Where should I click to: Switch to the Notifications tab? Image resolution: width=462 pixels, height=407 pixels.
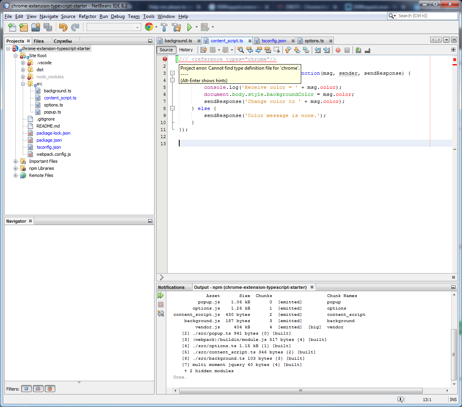click(x=171, y=287)
